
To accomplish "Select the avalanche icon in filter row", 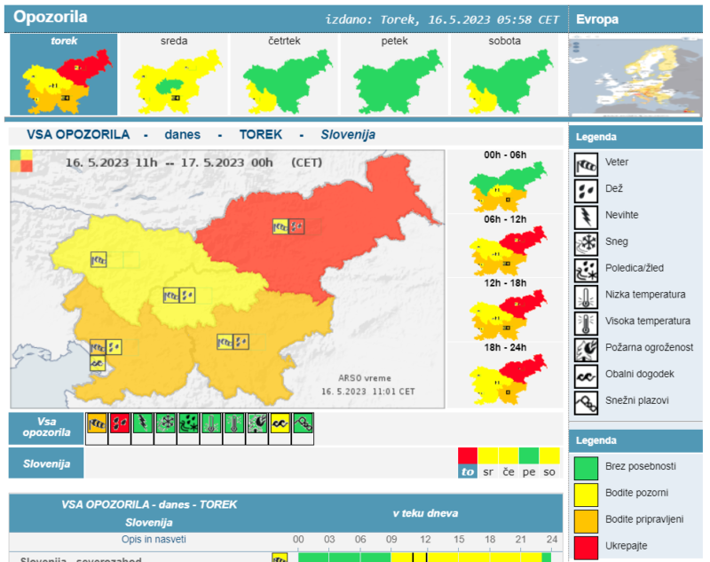I will [304, 424].
